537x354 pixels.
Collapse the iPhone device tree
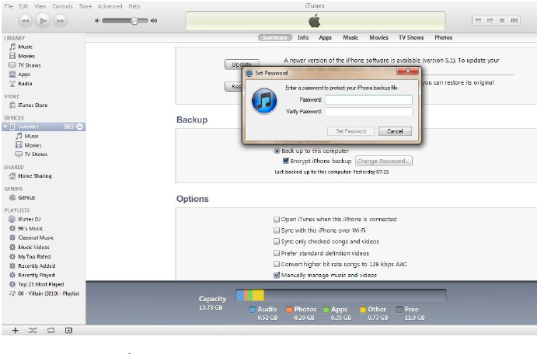point(5,127)
